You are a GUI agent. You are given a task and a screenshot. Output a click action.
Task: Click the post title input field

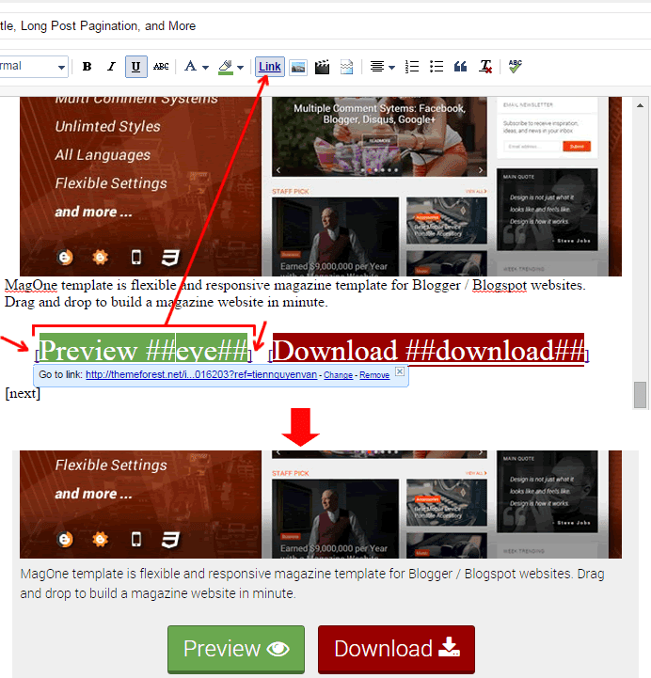coord(325,26)
